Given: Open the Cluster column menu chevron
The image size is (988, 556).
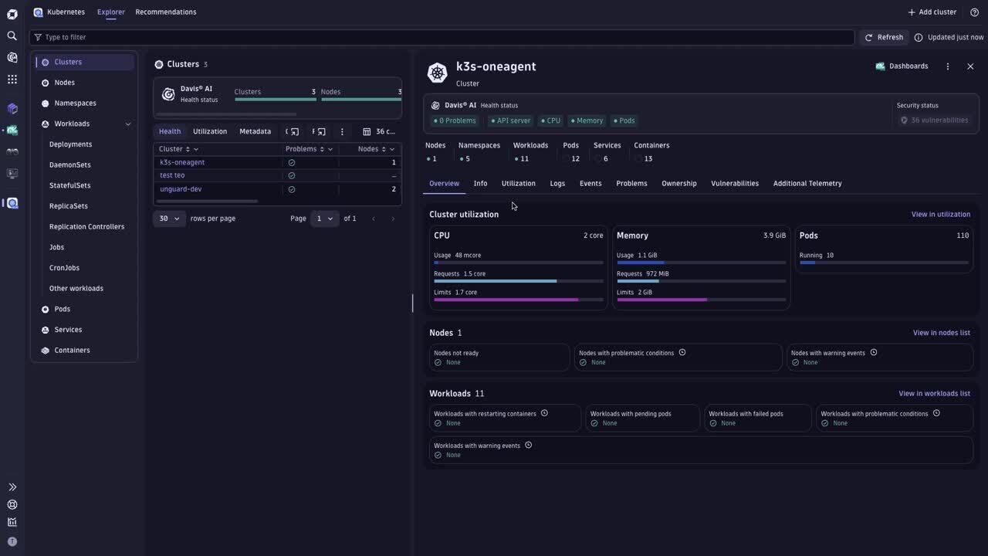Looking at the screenshot, I should pos(196,149).
